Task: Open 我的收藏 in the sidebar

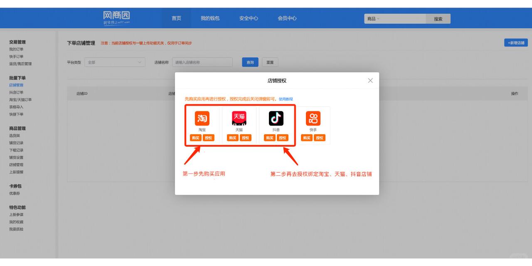Action: [16, 222]
